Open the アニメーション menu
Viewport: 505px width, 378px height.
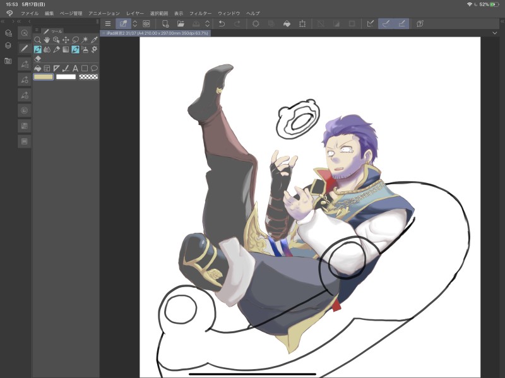point(104,13)
